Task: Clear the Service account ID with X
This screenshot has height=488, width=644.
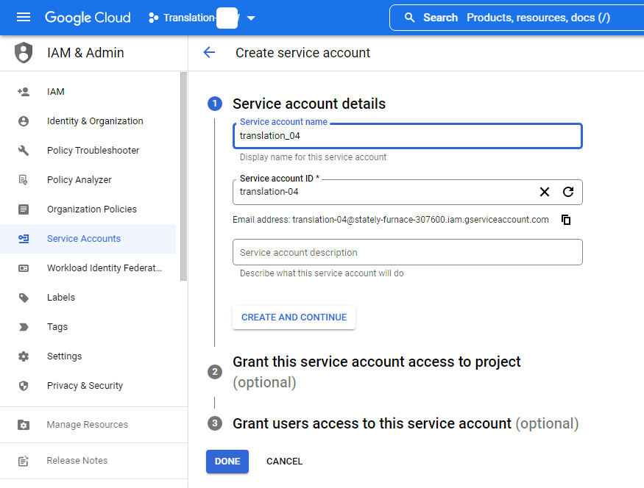Action: click(545, 192)
